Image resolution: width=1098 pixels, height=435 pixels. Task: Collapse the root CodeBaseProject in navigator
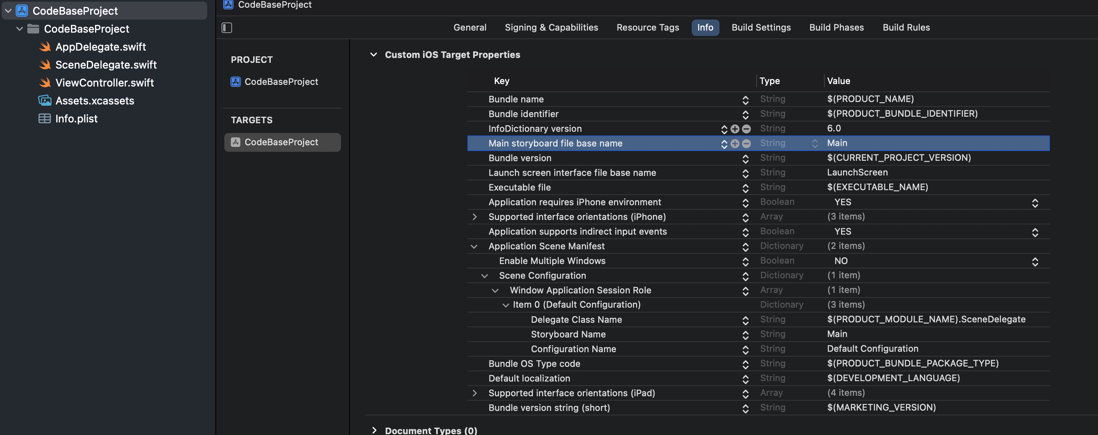point(8,11)
